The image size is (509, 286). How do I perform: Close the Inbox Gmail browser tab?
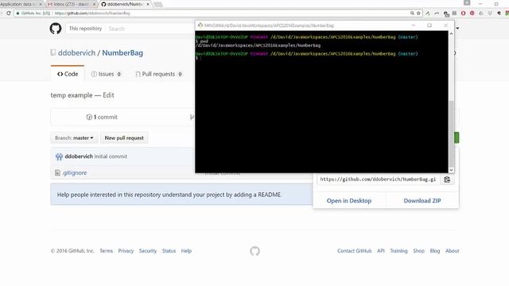(94, 4)
